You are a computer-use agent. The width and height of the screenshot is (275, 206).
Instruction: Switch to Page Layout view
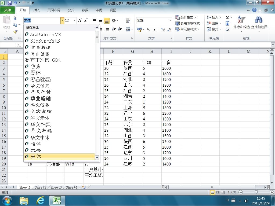[x=218, y=192]
